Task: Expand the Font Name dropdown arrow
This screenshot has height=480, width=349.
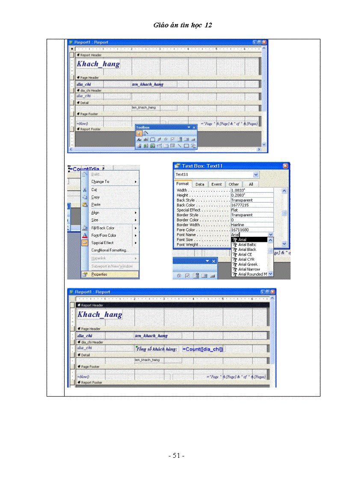Action: click(270, 235)
